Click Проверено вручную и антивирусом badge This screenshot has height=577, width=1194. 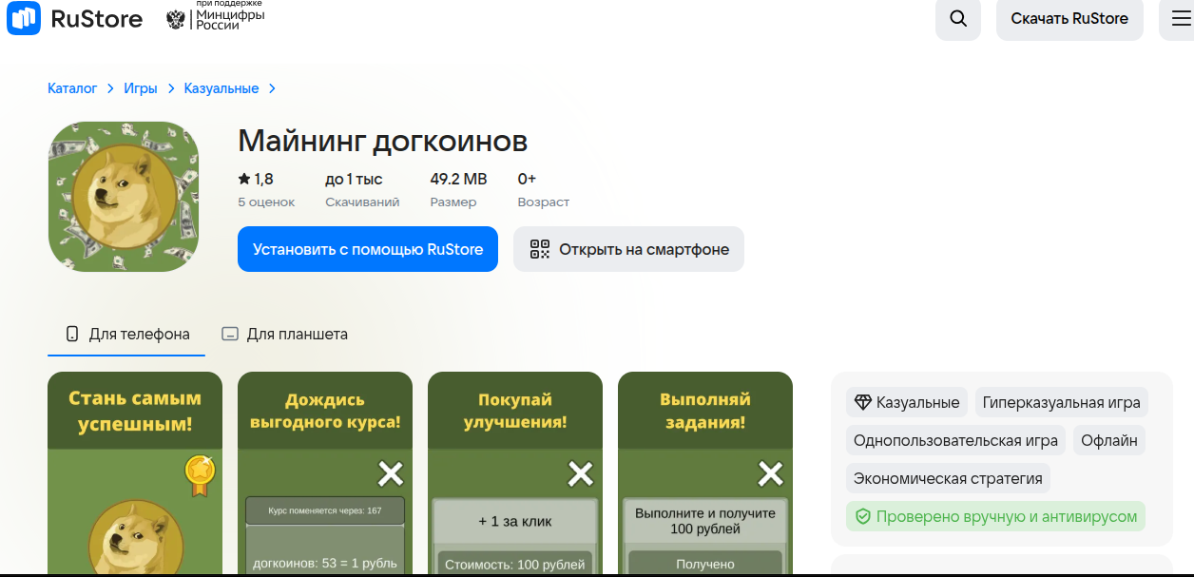[x=995, y=516]
